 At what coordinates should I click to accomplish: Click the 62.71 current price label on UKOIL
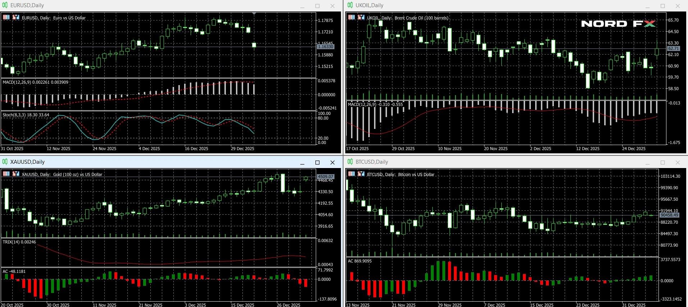pos(673,48)
